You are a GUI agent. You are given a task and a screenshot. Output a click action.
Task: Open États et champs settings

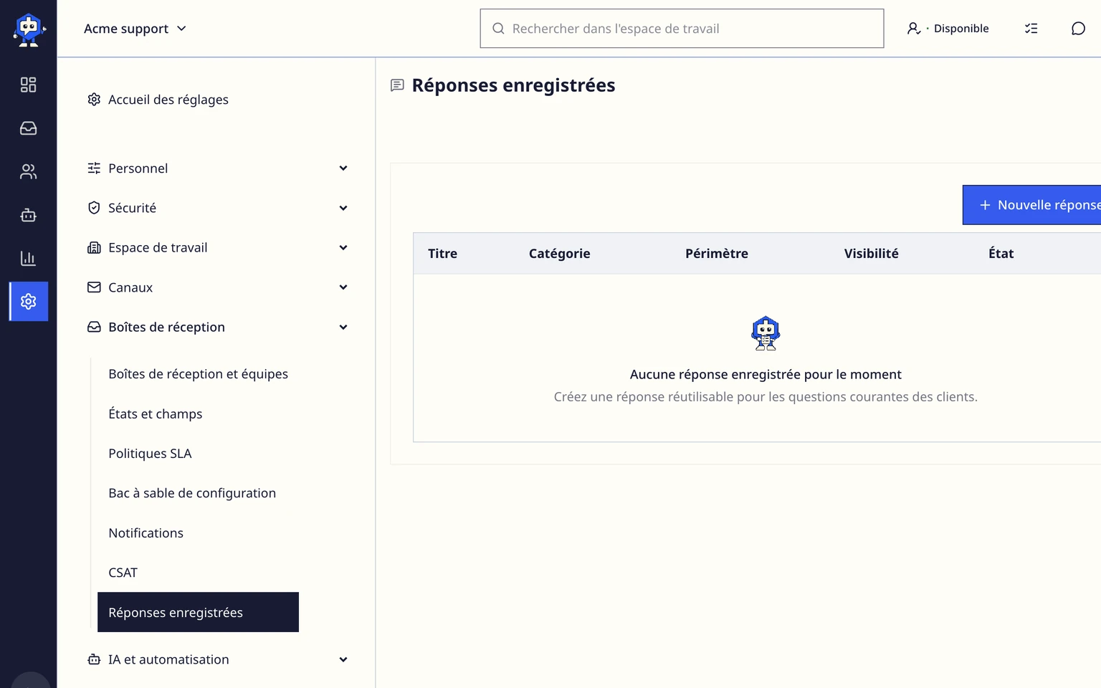click(198, 414)
